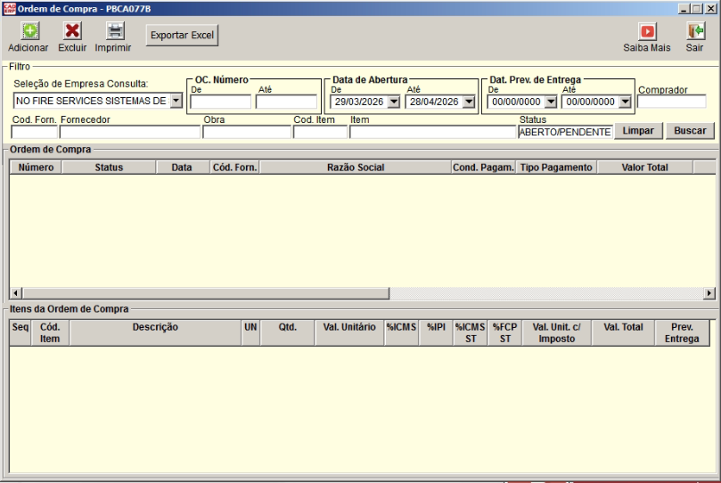721x483 pixels.
Task: Click the Descrição column header
Action: tap(155, 332)
